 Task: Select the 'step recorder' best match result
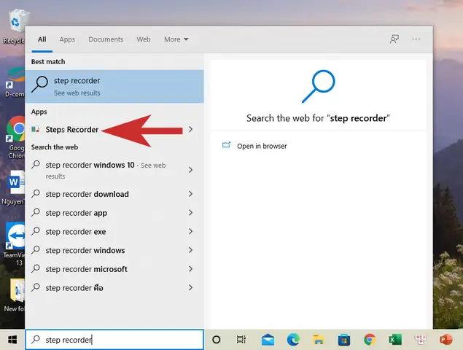pos(114,87)
